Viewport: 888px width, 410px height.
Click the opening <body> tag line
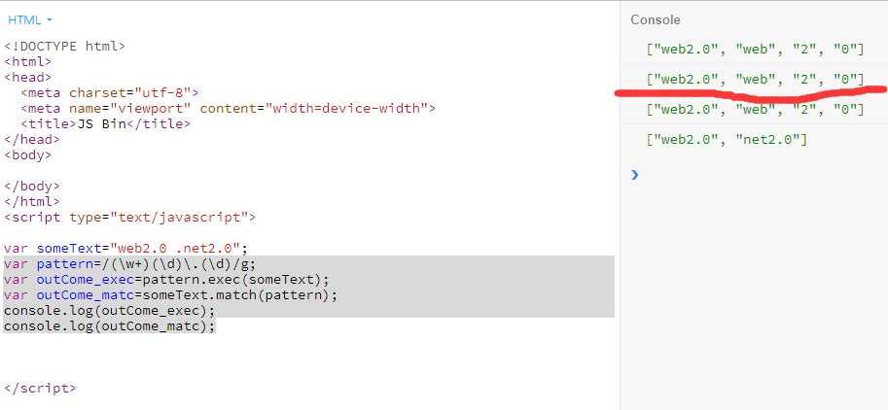[28, 154]
